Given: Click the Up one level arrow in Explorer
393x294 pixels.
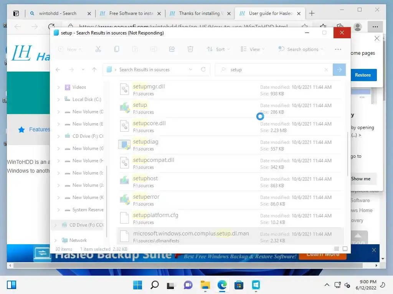Looking at the screenshot, I should [94, 70].
